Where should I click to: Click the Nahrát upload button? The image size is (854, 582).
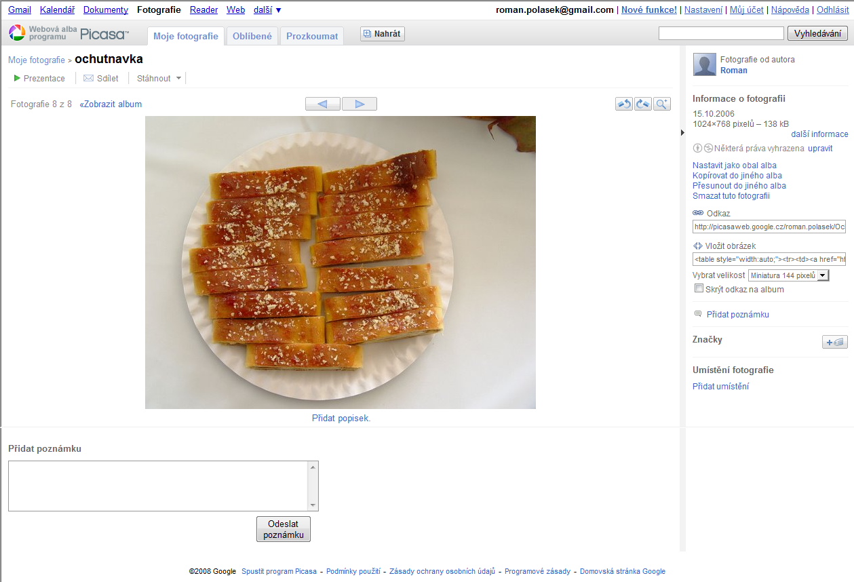pos(383,34)
